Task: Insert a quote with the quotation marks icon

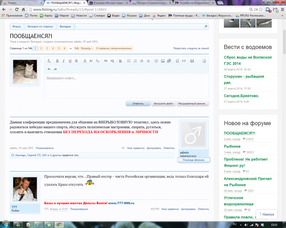Action: (x=184, y=61)
